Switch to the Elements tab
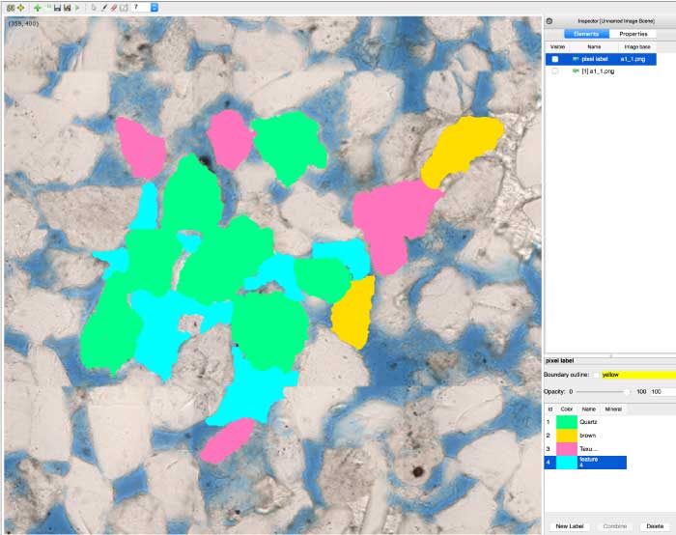This screenshot has width=676, height=535. pos(586,34)
